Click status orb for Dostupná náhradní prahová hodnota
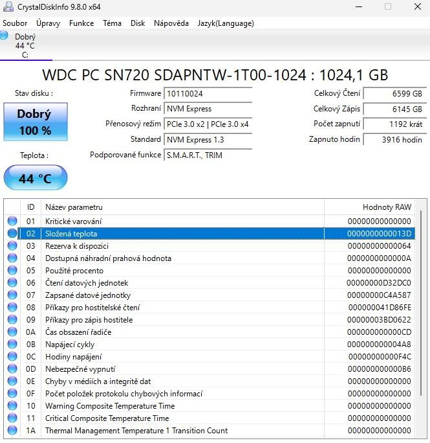This screenshot has width=430, height=443. click(12, 258)
